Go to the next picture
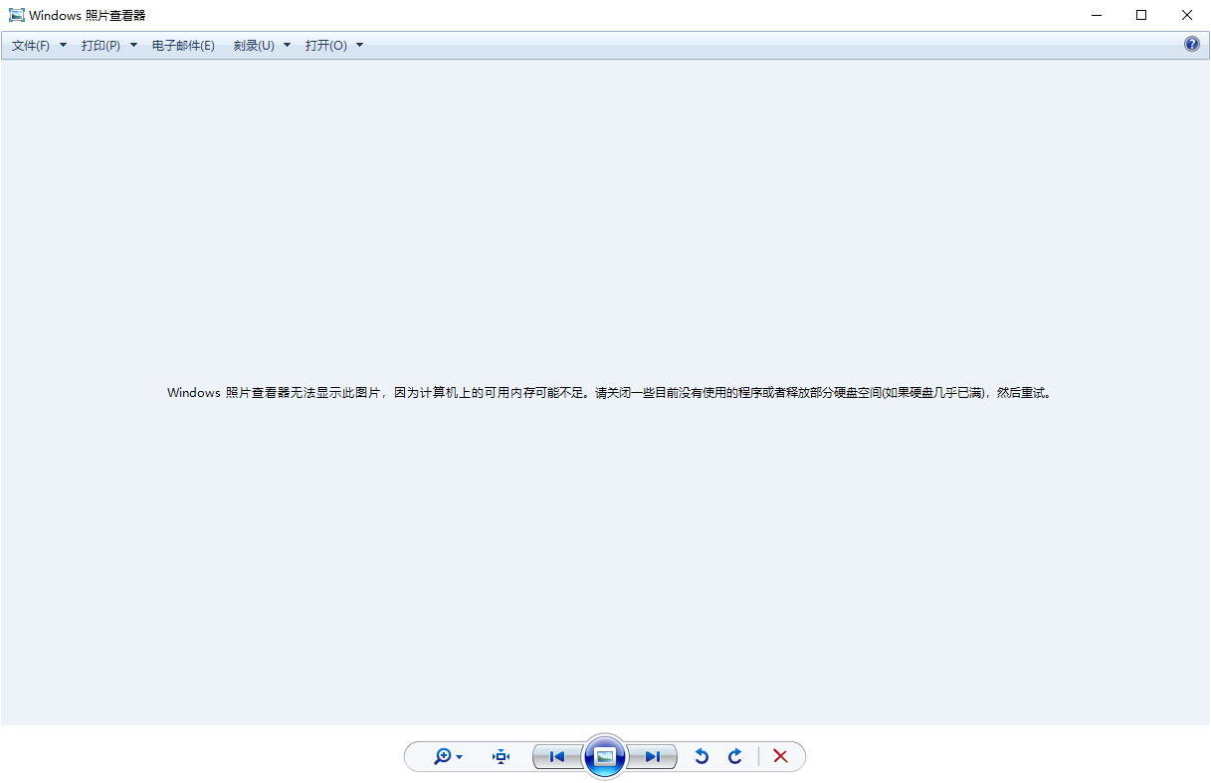 click(x=653, y=757)
